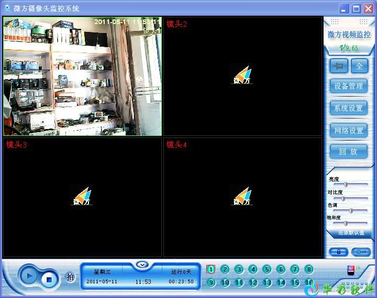
Task: Click the pin icon button
Action: [339, 66]
